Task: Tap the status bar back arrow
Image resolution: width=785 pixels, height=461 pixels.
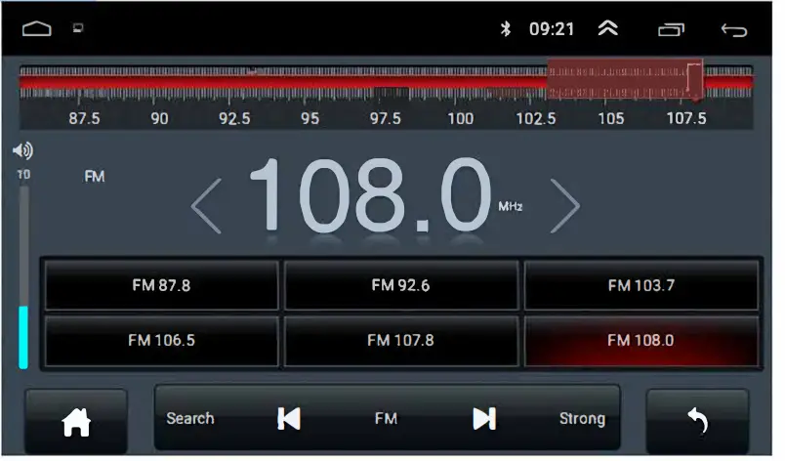Action: [733, 29]
